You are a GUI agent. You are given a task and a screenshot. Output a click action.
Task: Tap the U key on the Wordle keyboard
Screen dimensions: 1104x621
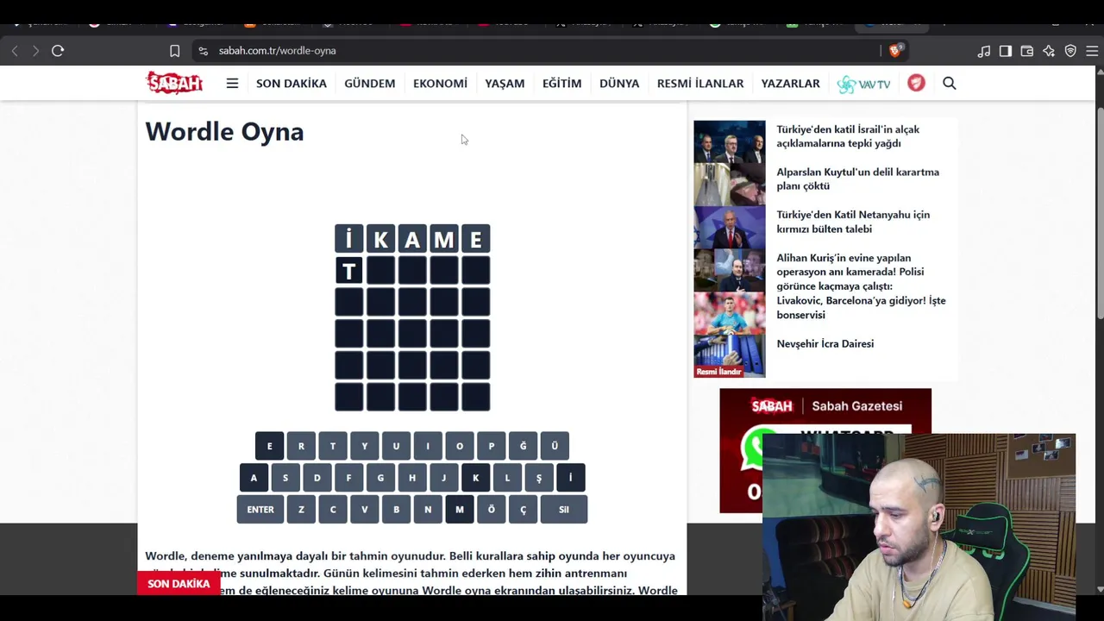396,446
